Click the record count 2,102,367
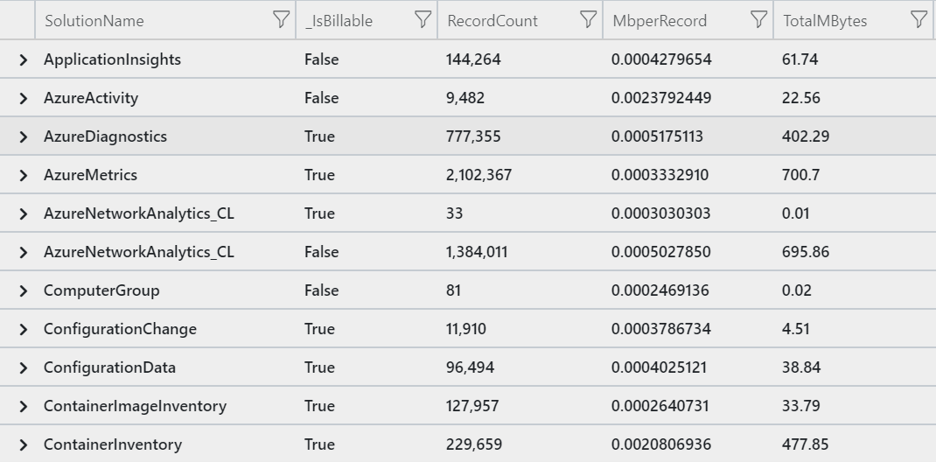The height and width of the screenshot is (462, 936). 478,175
